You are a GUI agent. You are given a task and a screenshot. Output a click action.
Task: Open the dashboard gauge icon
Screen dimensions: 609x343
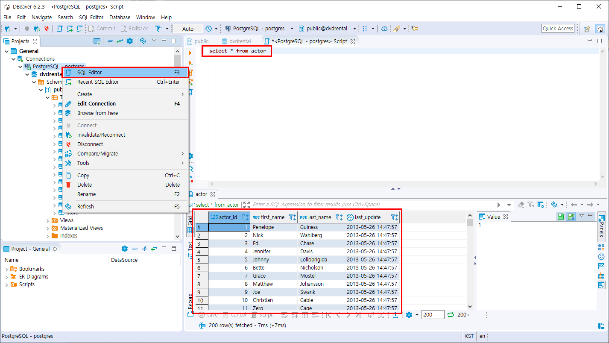384,29
